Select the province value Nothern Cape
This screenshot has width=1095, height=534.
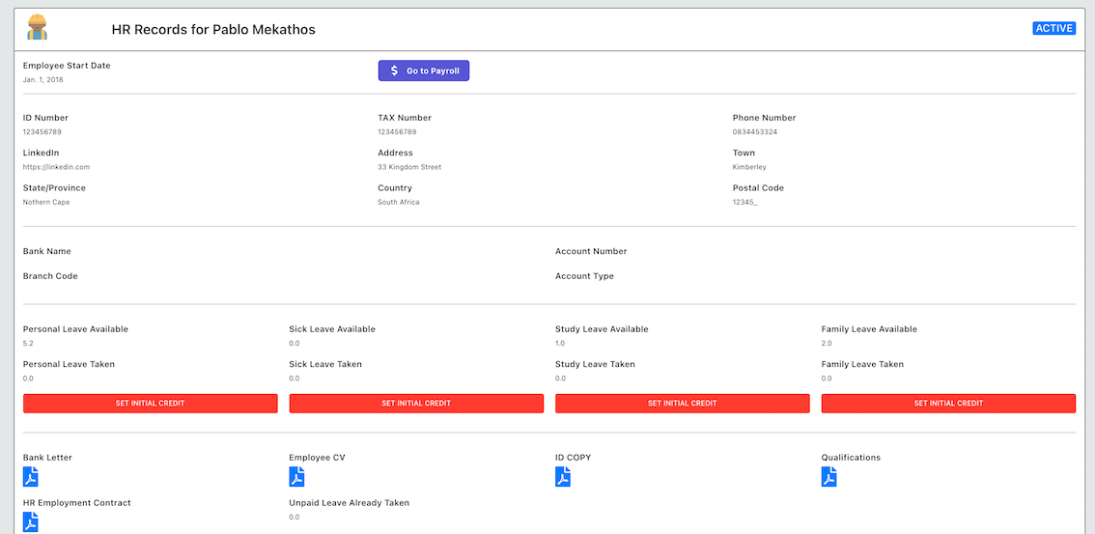tap(46, 203)
